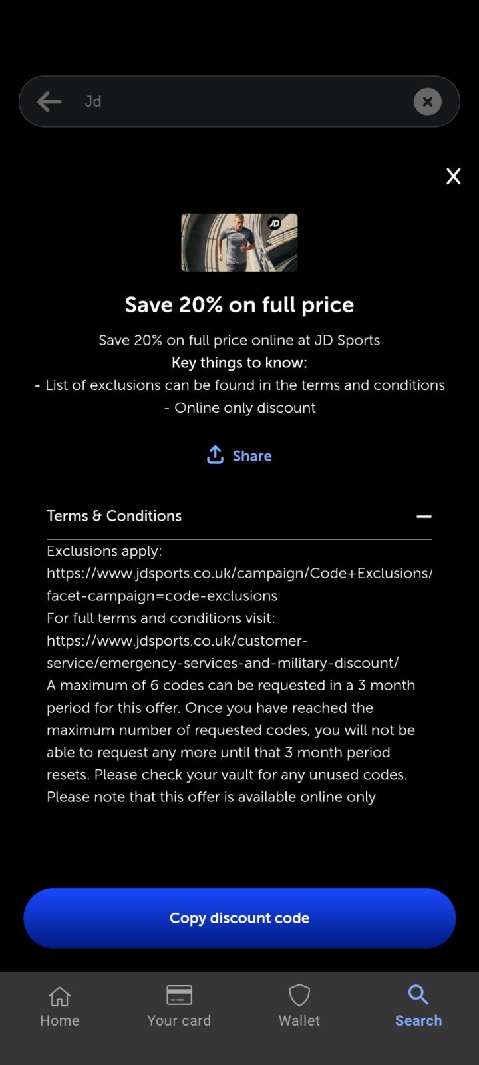
Task: Select the Your card icon in the navigation
Action: click(x=179, y=994)
